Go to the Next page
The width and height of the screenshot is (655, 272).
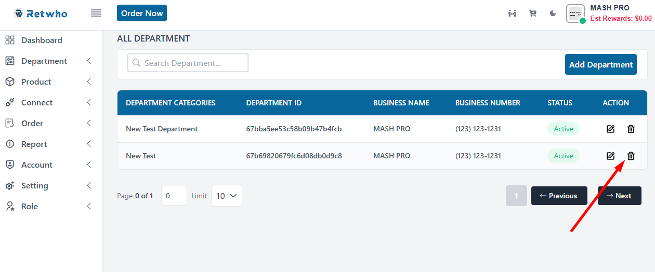pos(620,196)
